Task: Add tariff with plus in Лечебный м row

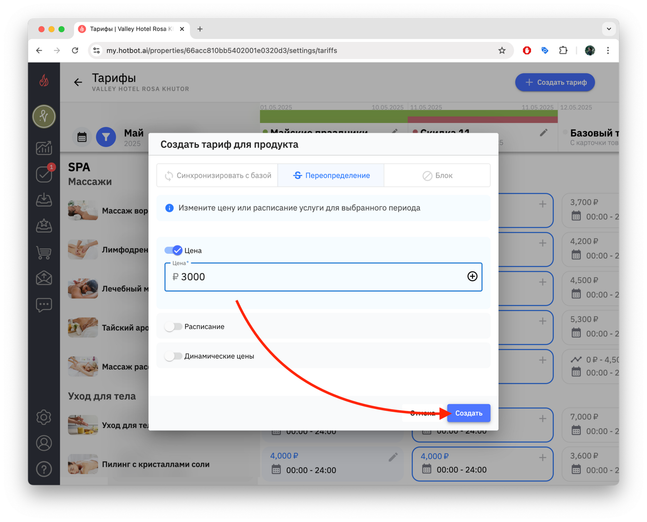Action: click(543, 282)
